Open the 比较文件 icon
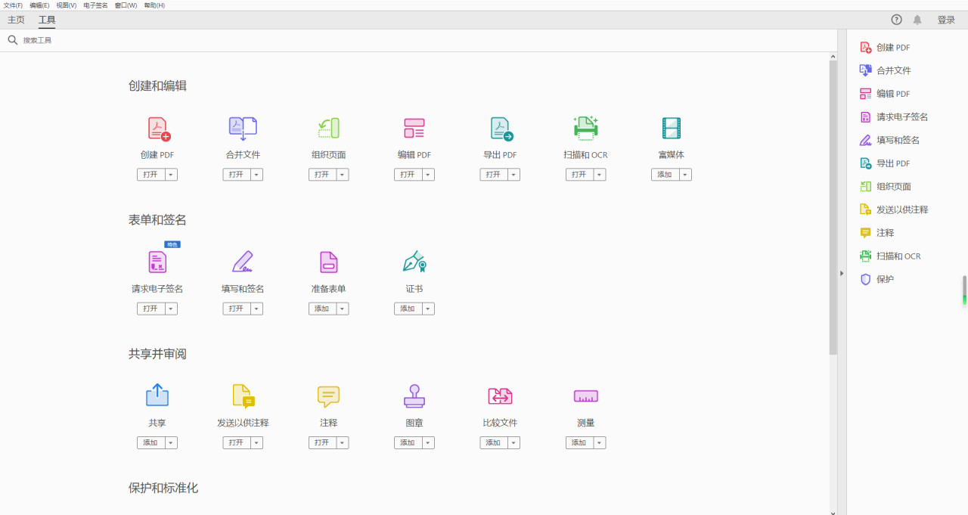Image resolution: width=968 pixels, height=515 pixels. [500, 396]
